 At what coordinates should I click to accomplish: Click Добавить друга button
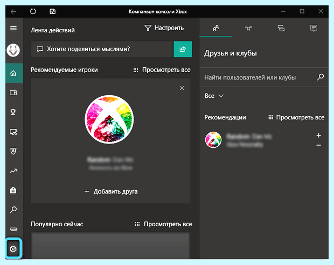coord(111,191)
